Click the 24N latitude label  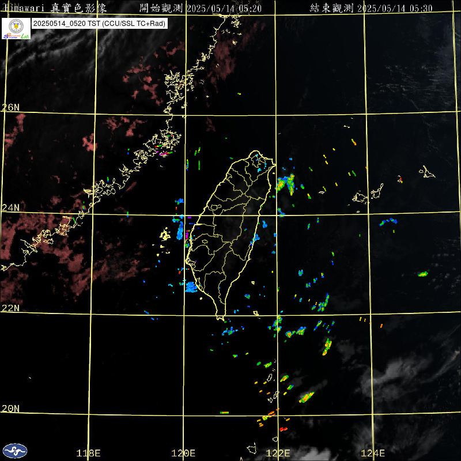[x=10, y=208]
